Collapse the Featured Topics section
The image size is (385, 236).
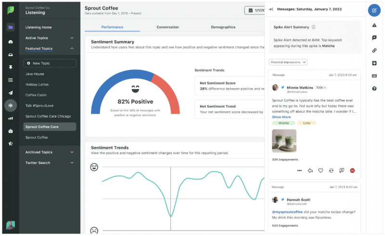coord(50,49)
